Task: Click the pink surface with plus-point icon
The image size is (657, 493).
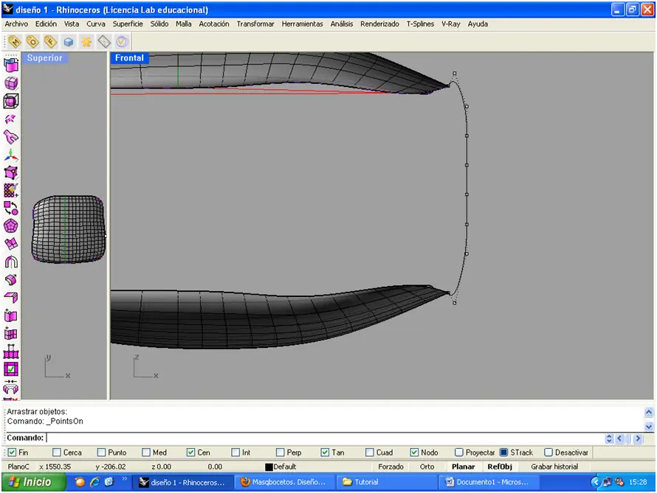Action: point(11,315)
